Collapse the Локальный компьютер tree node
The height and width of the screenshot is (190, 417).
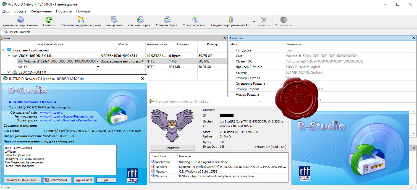3,50
